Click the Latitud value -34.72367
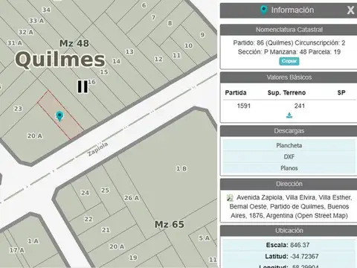This screenshot has height=268, width=357. click(x=304, y=256)
